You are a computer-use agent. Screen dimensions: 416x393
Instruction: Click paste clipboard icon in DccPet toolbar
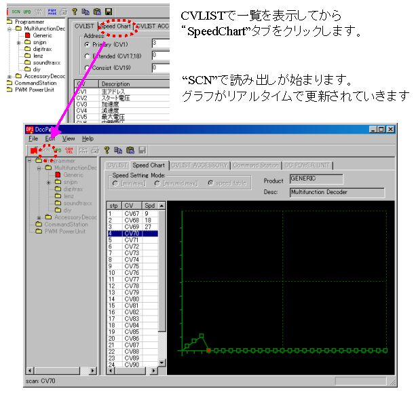click(130, 151)
